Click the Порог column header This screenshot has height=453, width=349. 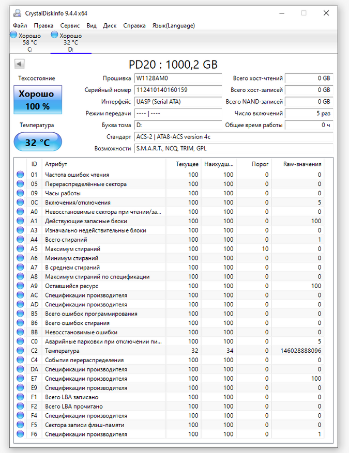[x=253, y=164]
